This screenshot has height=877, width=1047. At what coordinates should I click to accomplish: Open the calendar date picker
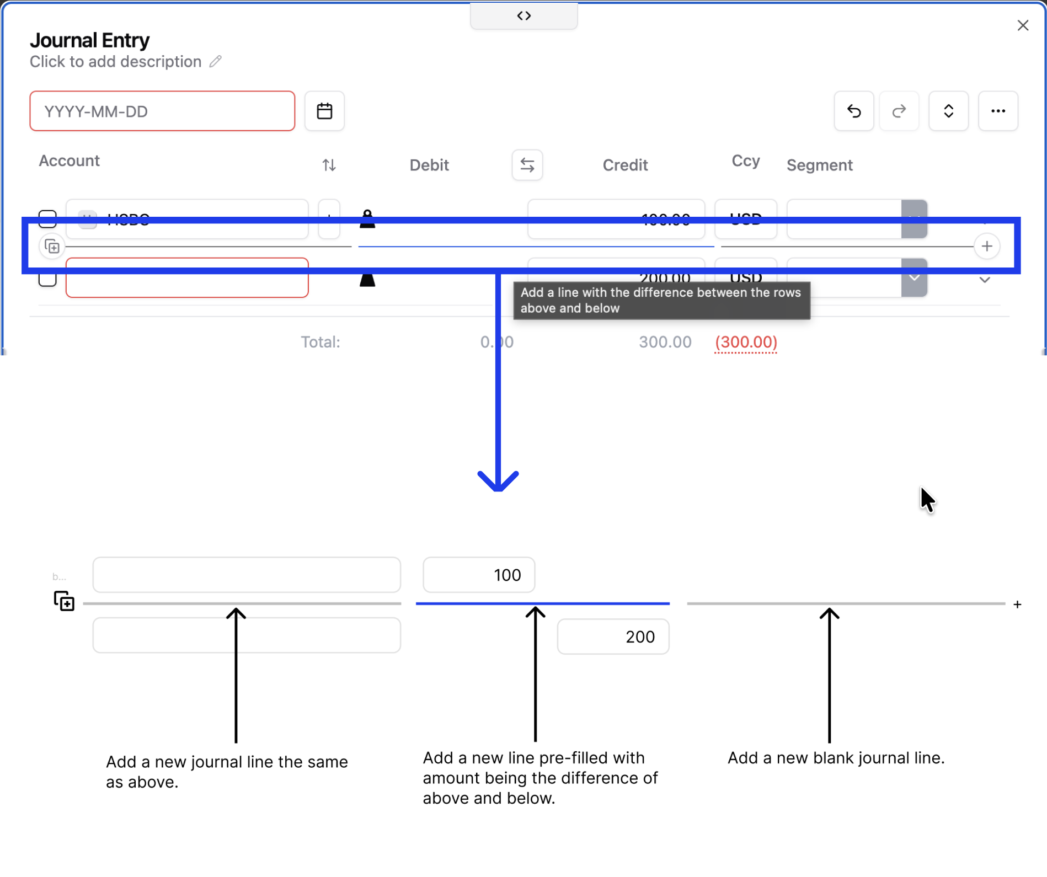point(324,111)
